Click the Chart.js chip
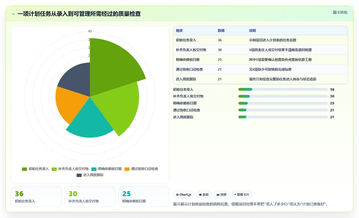Image resolution: width=359 pixels, height=218 pixels. point(183,195)
